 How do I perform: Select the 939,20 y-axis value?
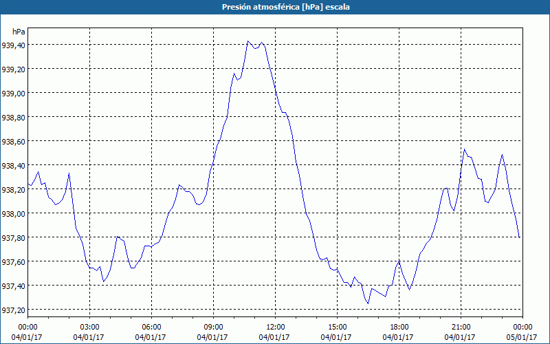point(13,69)
